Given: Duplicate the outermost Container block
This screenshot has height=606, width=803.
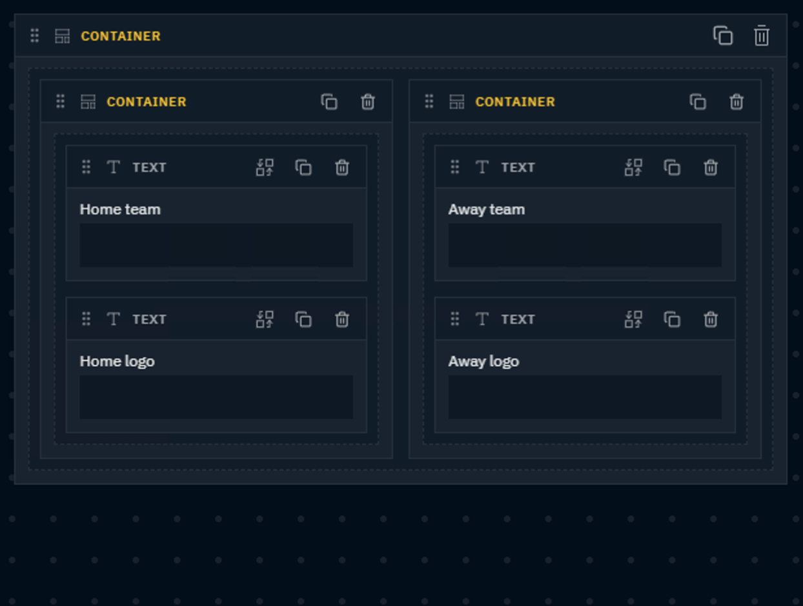Looking at the screenshot, I should pyautogui.click(x=722, y=35).
